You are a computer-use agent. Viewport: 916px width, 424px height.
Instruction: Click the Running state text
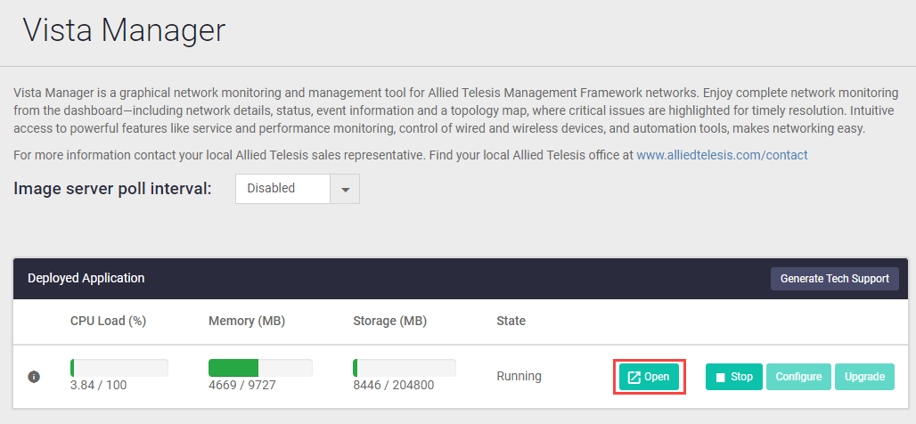[519, 376]
